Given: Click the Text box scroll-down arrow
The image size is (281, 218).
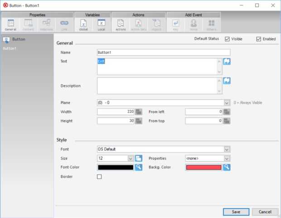Looking at the screenshot, I should 219,72.
